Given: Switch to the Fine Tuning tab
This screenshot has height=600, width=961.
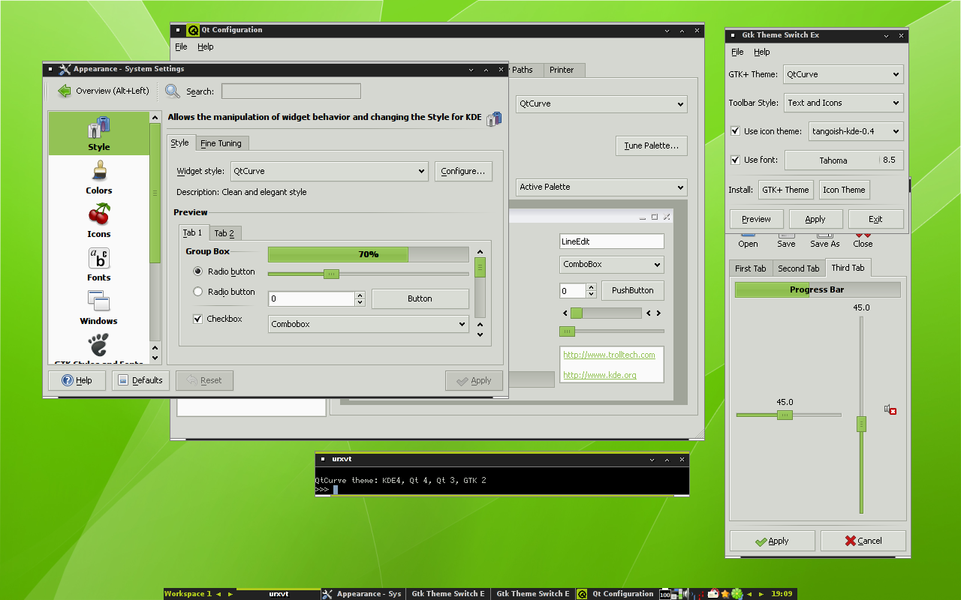Looking at the screenshot, I should [x=221, y=143].
